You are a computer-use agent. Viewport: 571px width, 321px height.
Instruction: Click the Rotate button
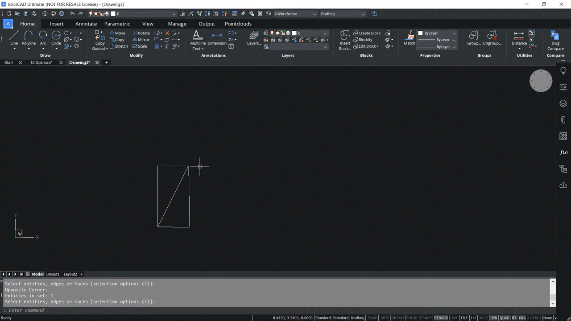(141, 33)
